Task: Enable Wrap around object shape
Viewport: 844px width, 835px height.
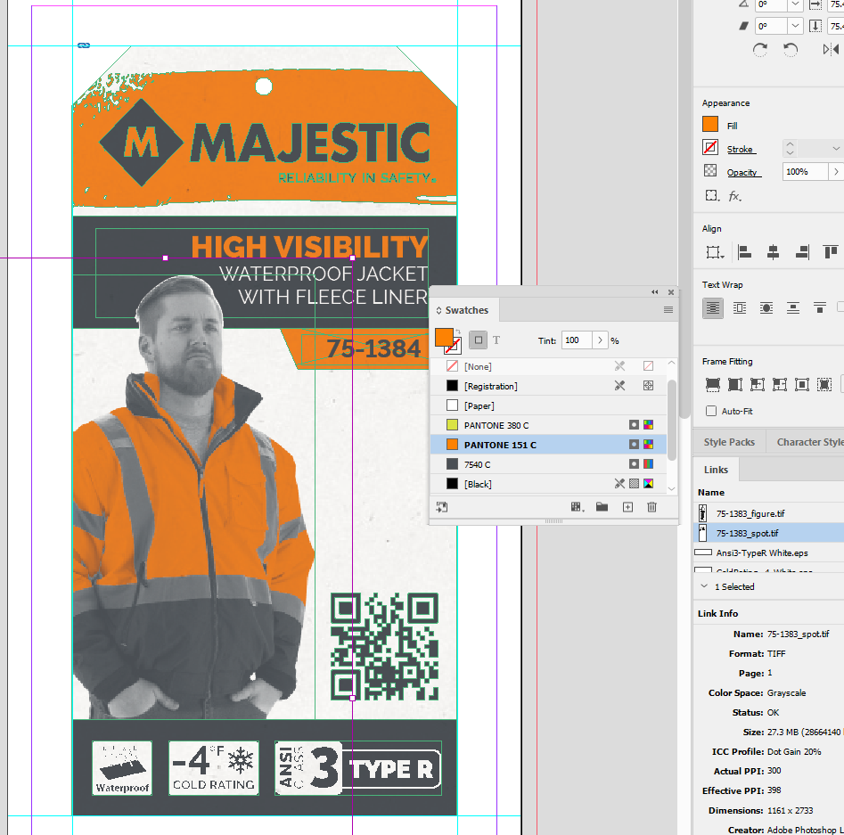Action: pos(766,308)
